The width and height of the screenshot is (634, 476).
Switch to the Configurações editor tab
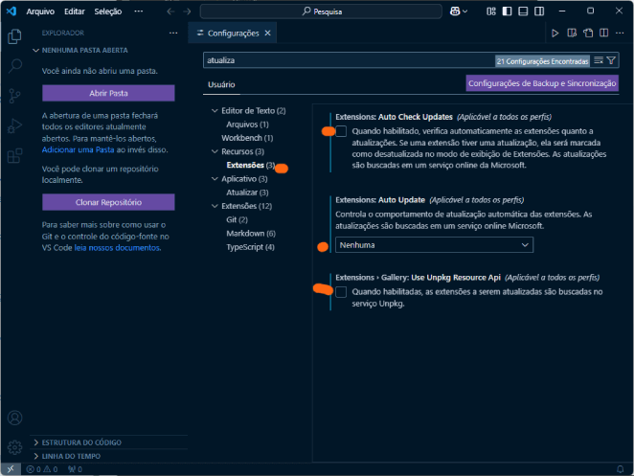click(233, 34)
